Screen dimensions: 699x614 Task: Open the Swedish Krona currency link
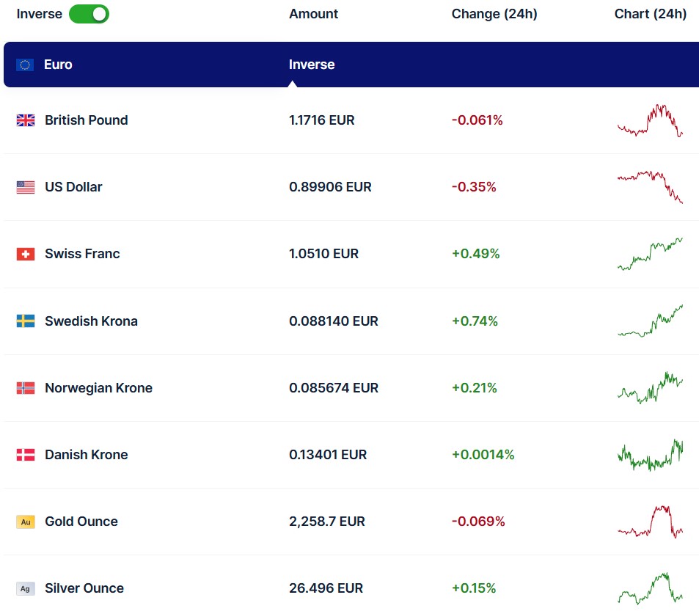[x=91, y=321]
